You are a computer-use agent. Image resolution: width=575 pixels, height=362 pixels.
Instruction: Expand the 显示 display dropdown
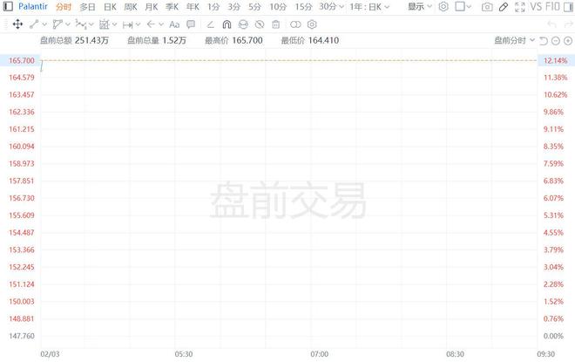click(420, 6)
